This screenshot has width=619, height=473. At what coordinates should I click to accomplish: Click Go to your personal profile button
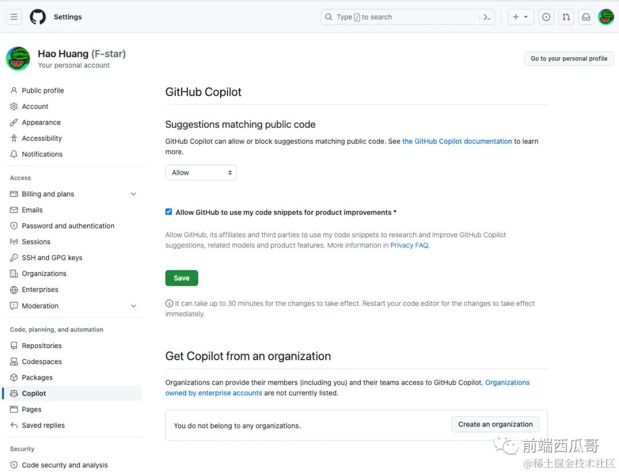(x=569, y=58)
